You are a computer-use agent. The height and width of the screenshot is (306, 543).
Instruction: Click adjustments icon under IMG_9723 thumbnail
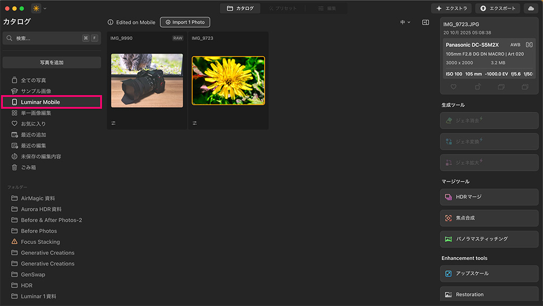pos(195,123)
